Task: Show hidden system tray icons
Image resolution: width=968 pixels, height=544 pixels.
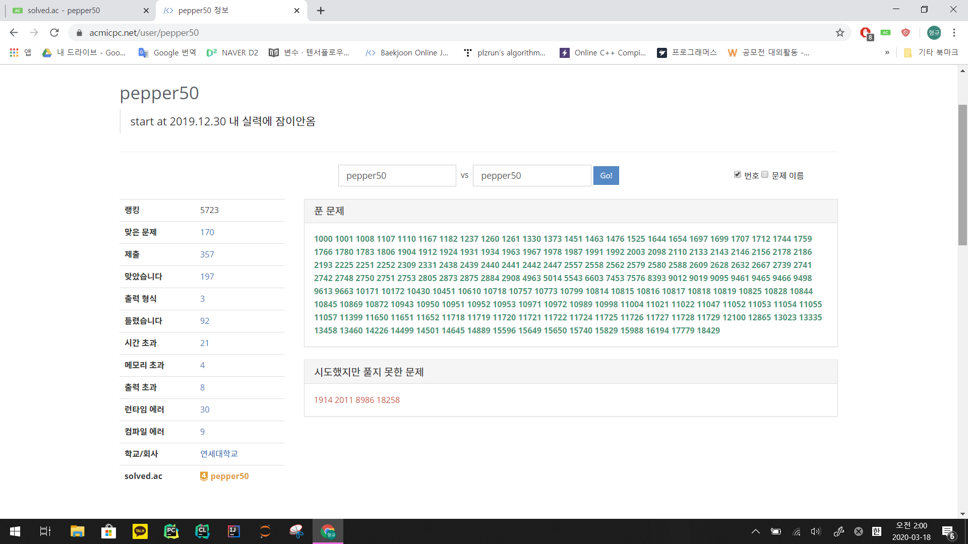Action: pyautogui.click(x=755, y=531)
